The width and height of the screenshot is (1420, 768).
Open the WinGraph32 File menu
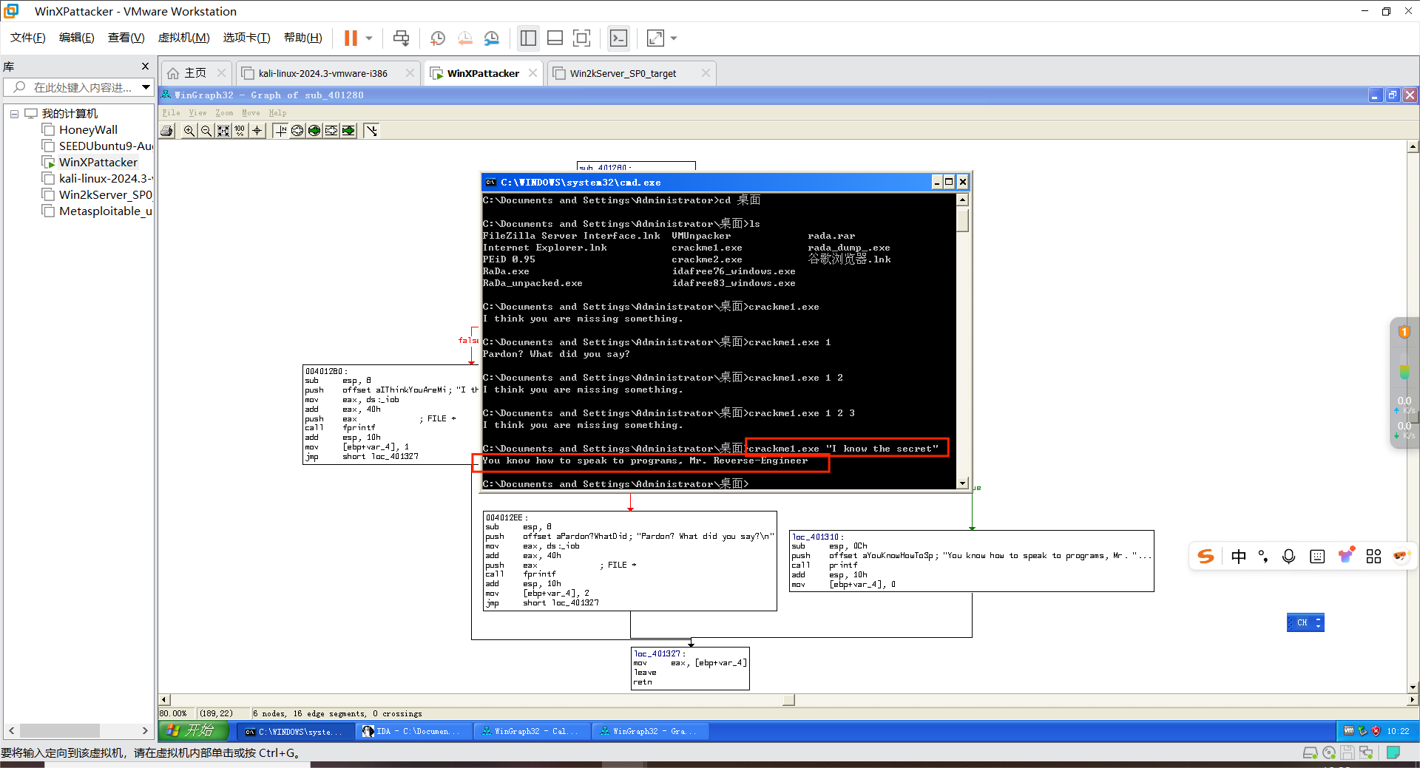point(171,113)
